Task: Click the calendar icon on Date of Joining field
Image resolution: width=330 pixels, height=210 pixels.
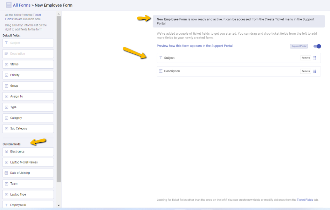Action: click(x=7, y=173)
